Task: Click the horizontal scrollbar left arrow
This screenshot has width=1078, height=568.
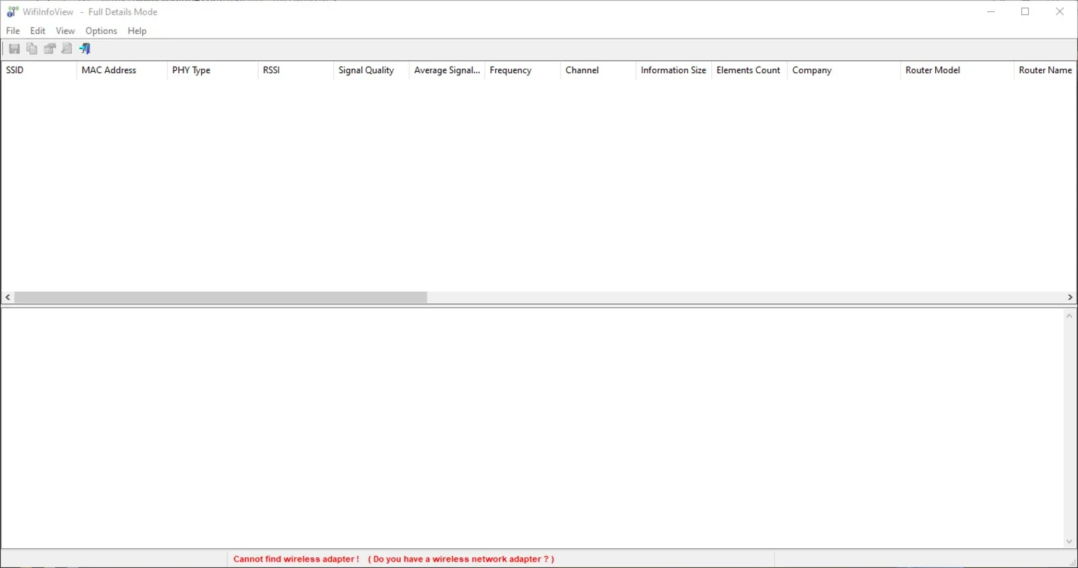Action: click(x=8, y=297)
